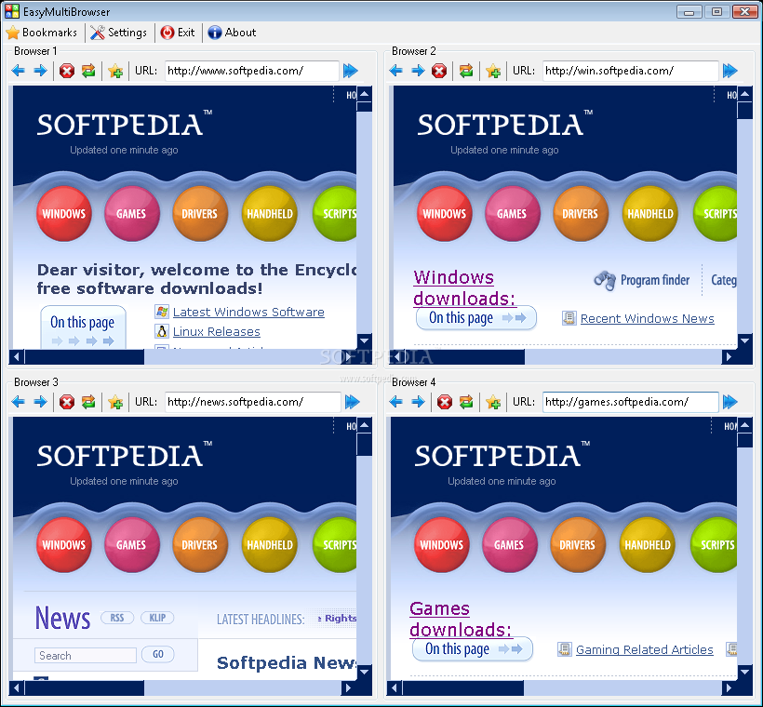
Task: Refresh the page in Browser 4
Action: coord(466,403)
